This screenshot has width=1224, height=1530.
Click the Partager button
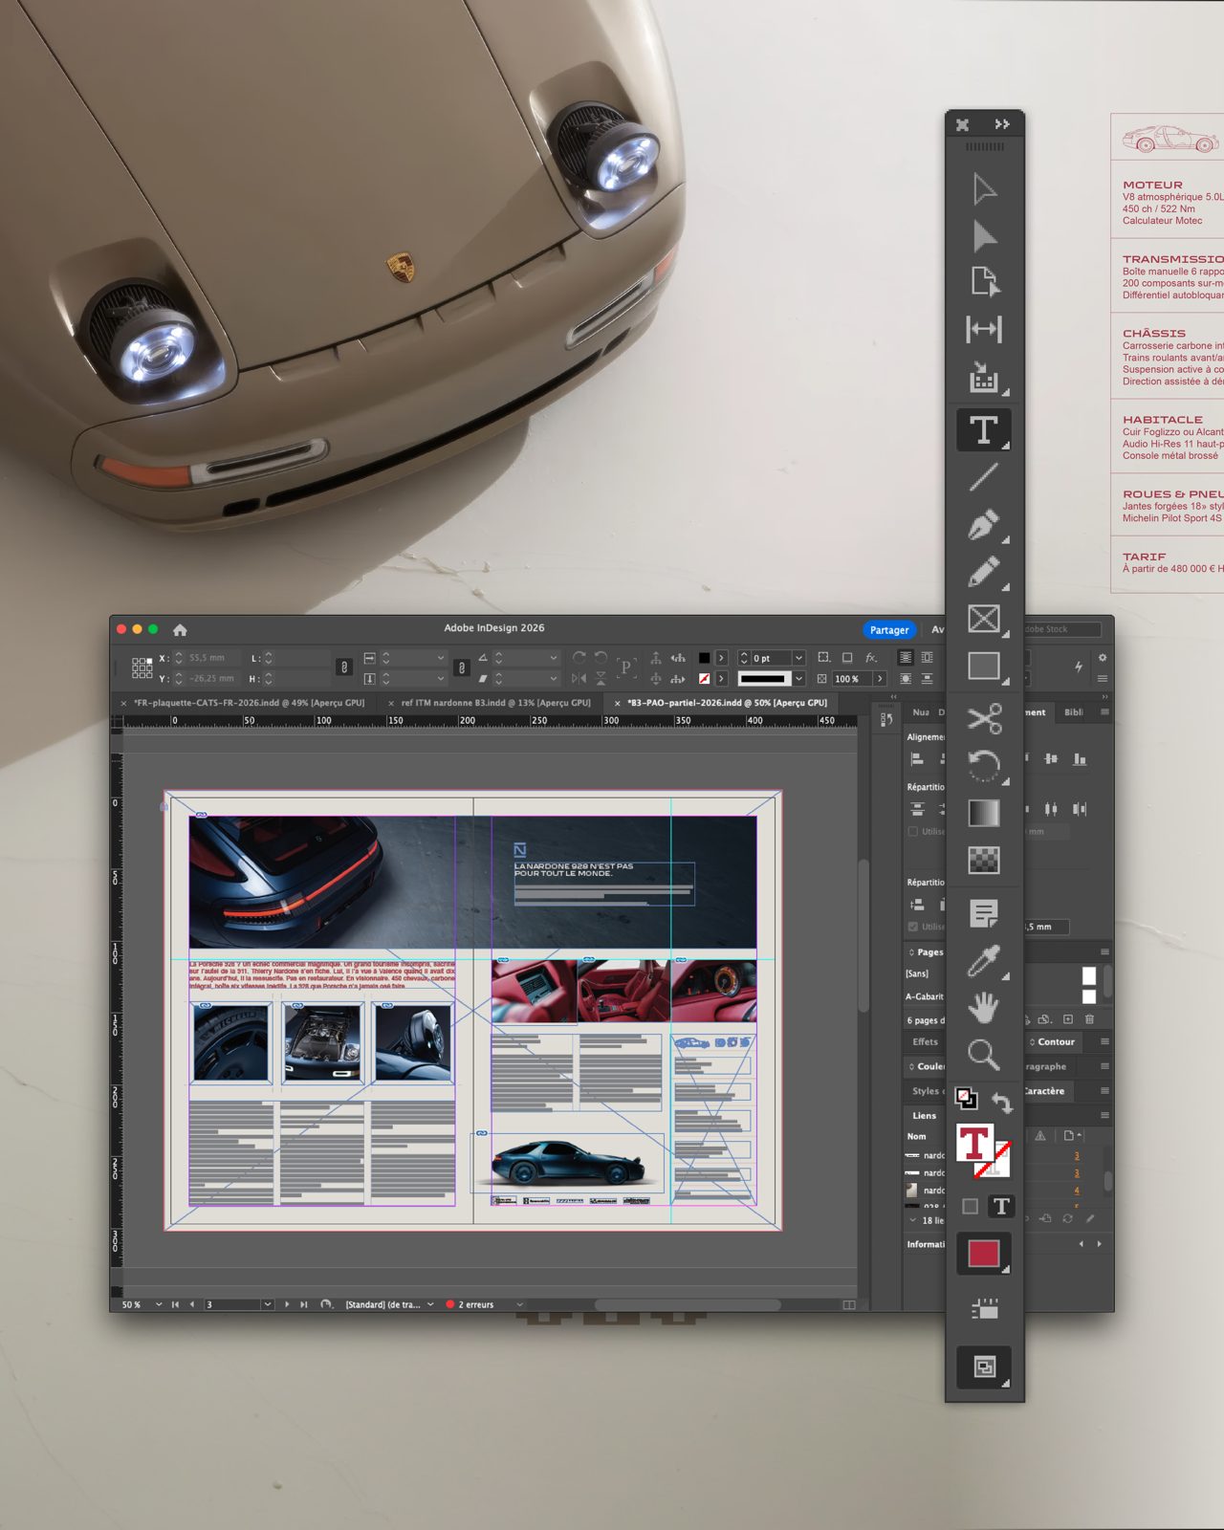(889, 630)
